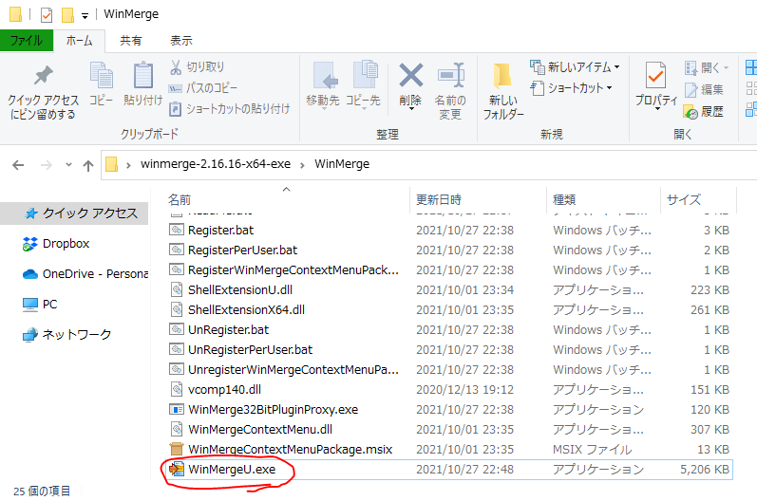Click the 5,206 KB size cell
Viewport: 757px width, 501px height.
[705, 470]
